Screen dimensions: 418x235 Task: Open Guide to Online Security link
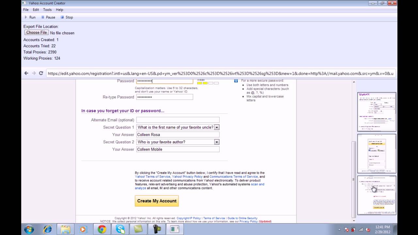click(x=242, y=218)
